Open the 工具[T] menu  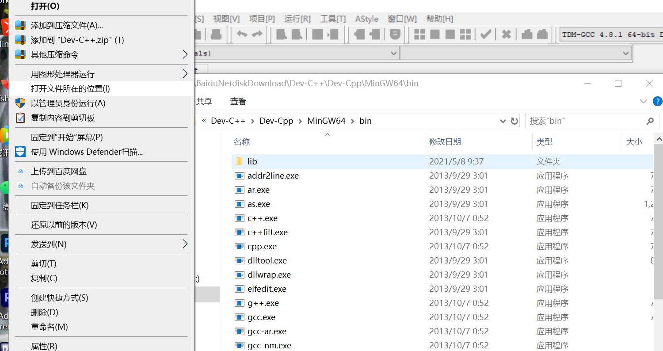click(x=333, y=19)
